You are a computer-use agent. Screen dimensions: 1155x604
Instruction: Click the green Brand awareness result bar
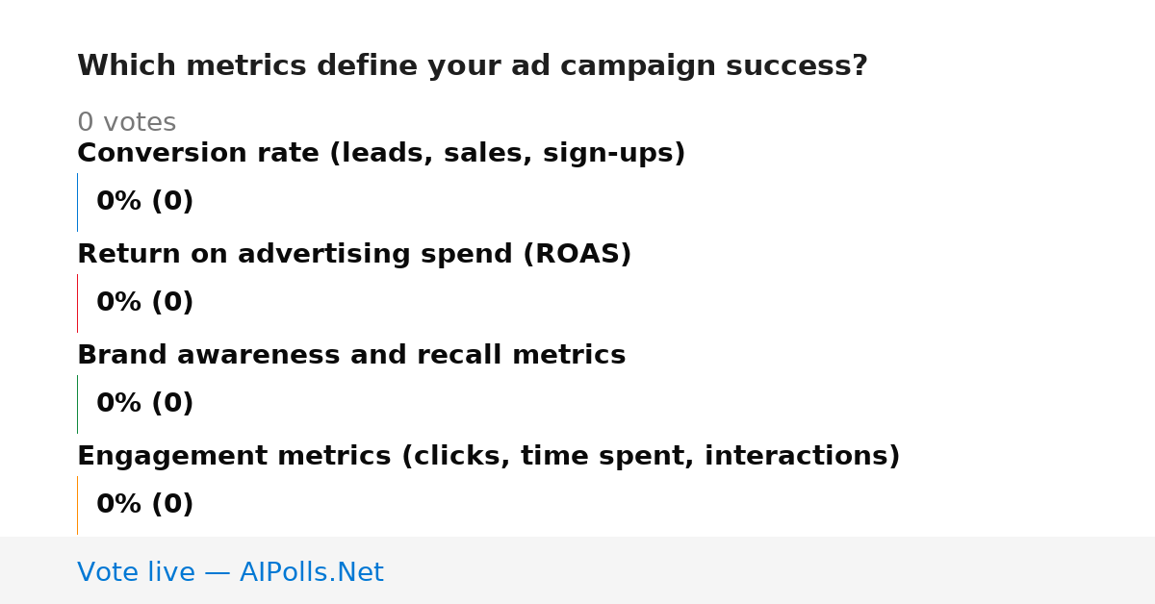(77, 404)
